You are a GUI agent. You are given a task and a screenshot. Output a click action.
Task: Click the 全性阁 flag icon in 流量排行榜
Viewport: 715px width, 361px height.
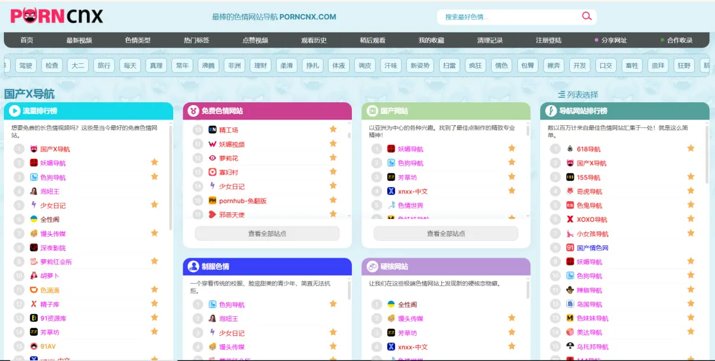(x=34, y=219)
